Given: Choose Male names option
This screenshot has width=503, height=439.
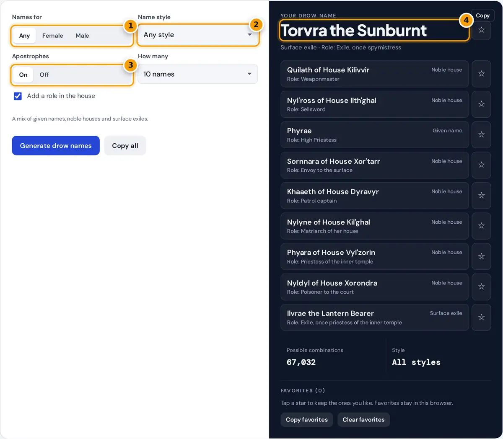Looking at the screenshot, I should [82, 36].
